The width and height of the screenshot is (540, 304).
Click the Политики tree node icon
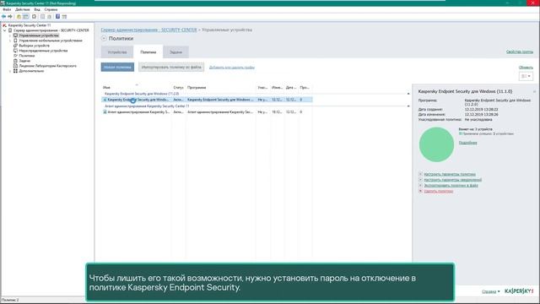click(x=15, y=56)
